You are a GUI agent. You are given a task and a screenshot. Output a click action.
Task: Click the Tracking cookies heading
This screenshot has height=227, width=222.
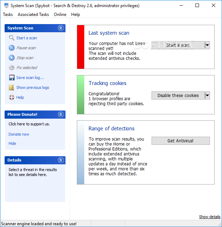point(107,83)
